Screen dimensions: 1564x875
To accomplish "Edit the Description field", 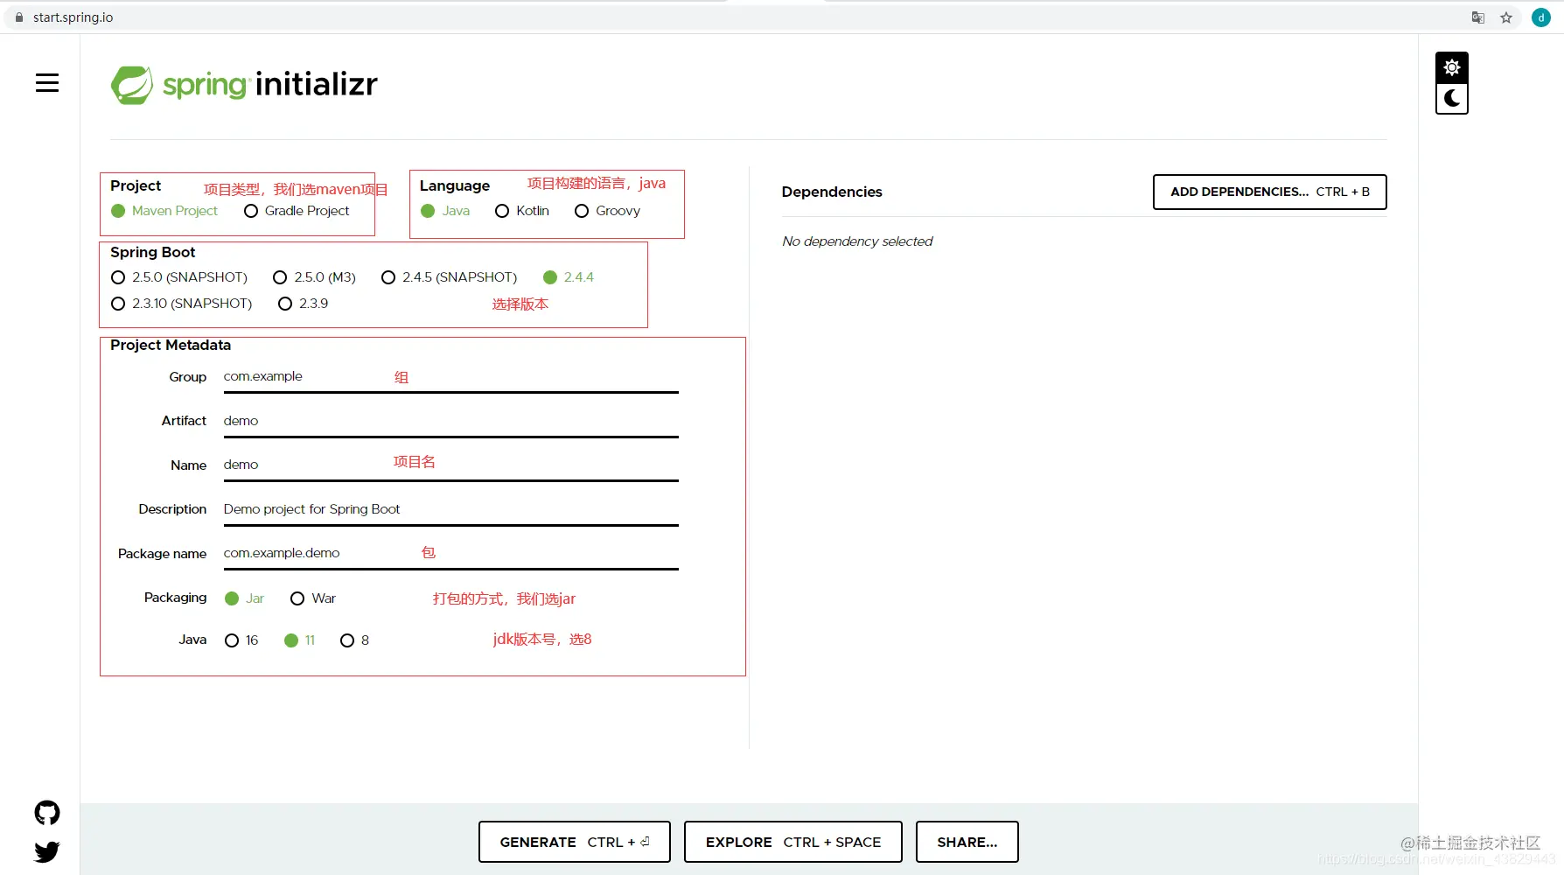I will [x=451, y=510].
